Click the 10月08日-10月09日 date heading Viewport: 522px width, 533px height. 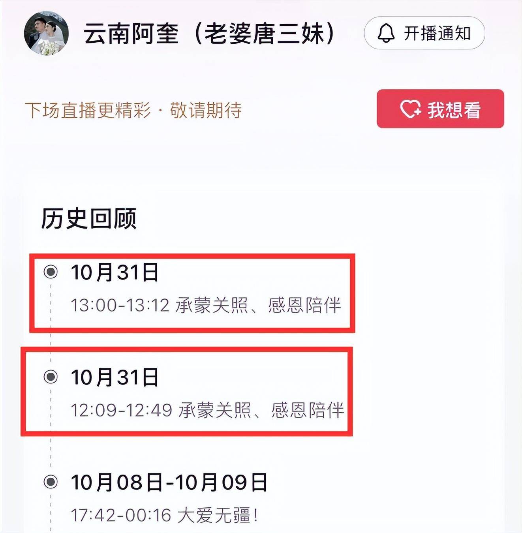[169, 482]
